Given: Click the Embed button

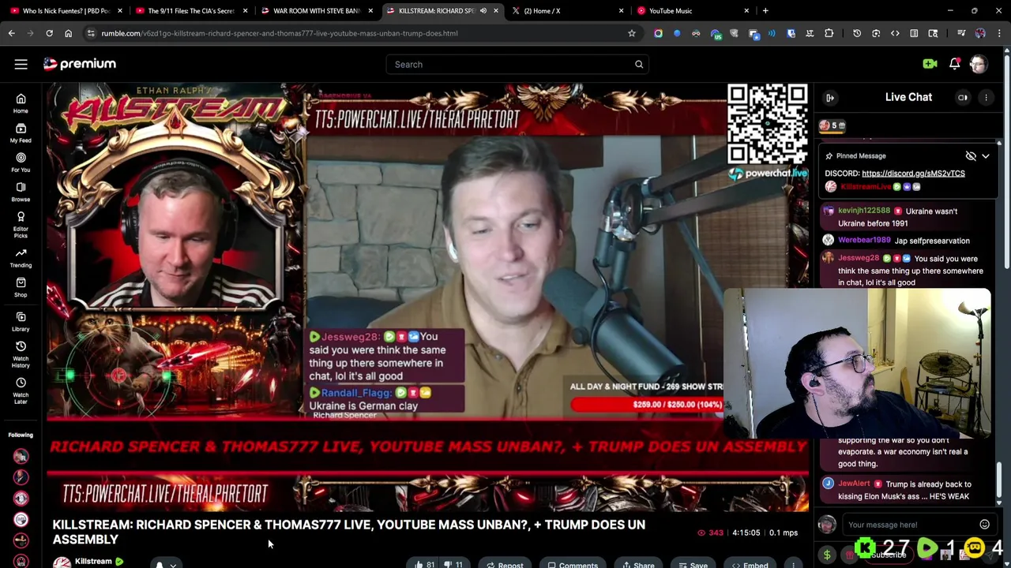Looking at the screenshot, I should click(750, 564).
